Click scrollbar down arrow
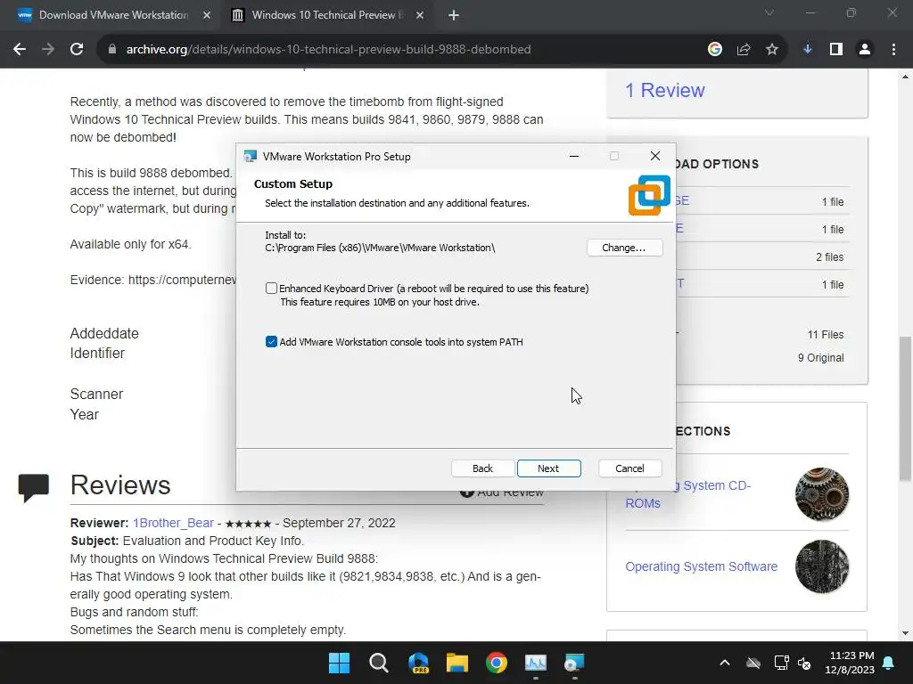 (905, 633)
